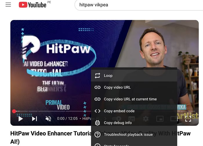Focus the search box containing hitpaw vikpea
The height and width of the screenshot is (146, 203).
[x=139, y=5]
